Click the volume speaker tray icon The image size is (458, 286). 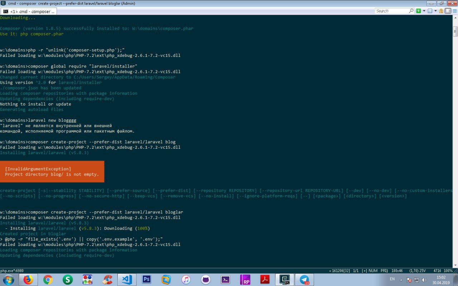[424, 280]
